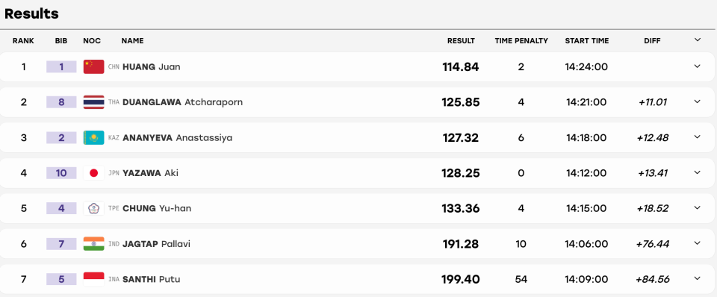The height and width of the screenshot is (297, 717).
Task: Open athlete HUANG Juan's name link
Action: point(152,67)
